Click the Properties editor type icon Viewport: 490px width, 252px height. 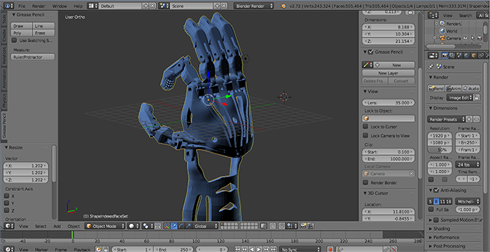[433, 55]
